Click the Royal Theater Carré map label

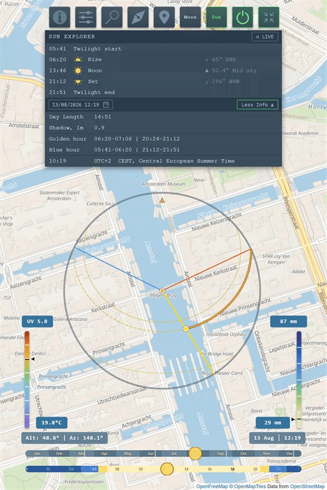222,373
